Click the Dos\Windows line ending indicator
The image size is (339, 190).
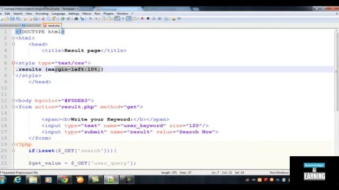[279, 173]
